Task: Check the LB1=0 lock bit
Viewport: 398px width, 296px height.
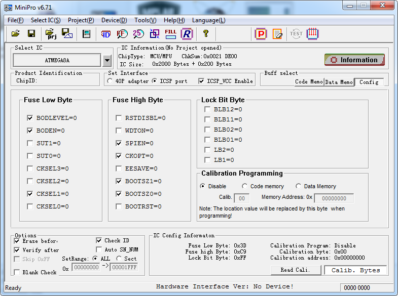Action: click(207, 160)
